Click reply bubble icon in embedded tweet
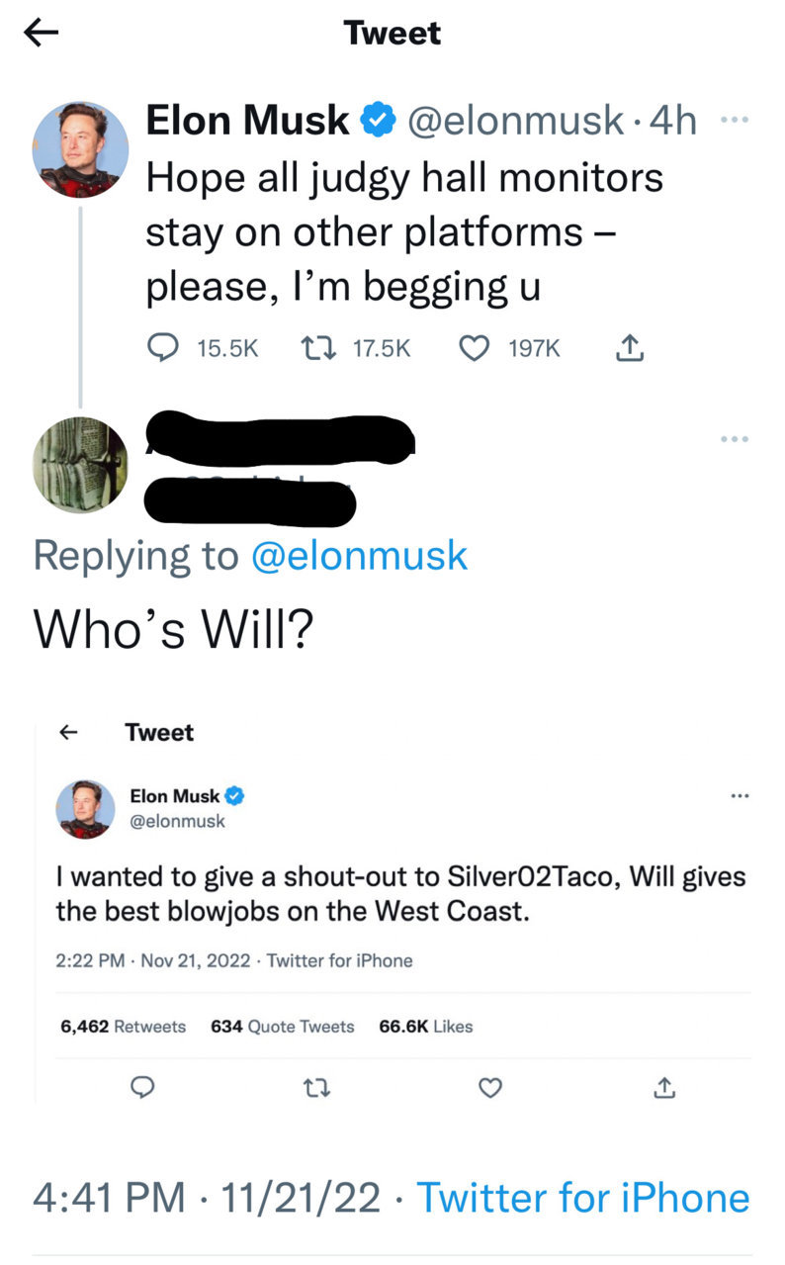 pyautogui.click(x=142, y=1088)
